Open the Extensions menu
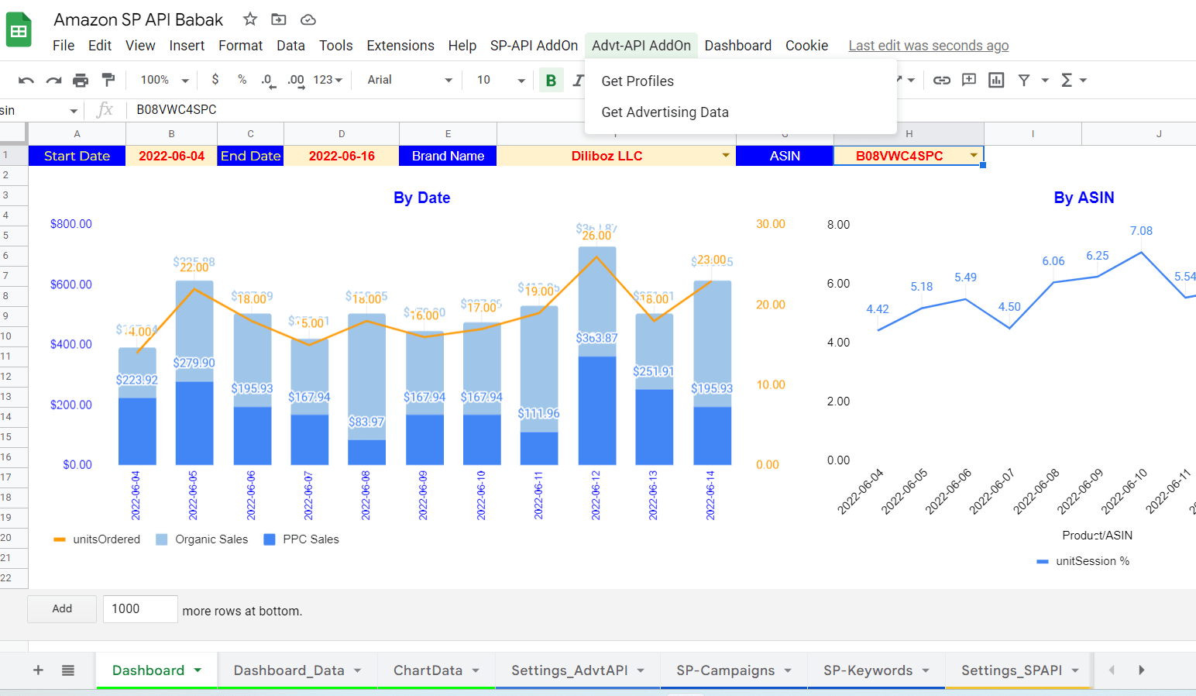The width and height of the screenshot is (1196, 696). 400,46
